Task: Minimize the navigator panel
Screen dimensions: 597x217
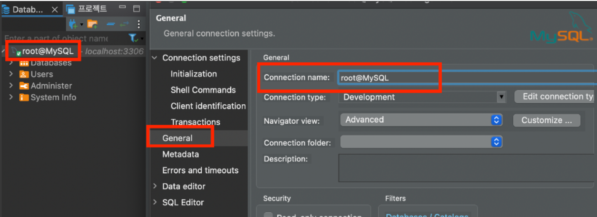Action: [123, 8]
